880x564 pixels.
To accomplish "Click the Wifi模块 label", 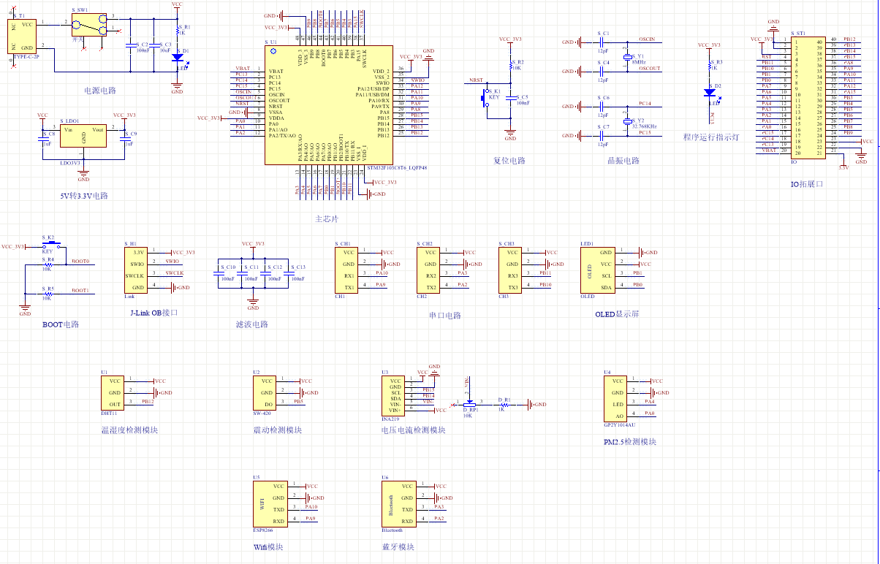I will click(268, 546).
